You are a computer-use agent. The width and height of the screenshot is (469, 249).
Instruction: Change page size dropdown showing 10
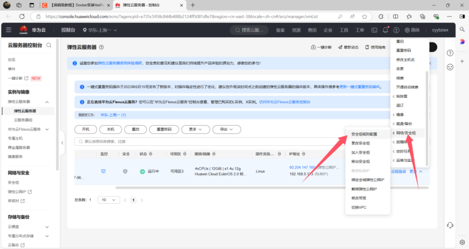click(108, 200)
